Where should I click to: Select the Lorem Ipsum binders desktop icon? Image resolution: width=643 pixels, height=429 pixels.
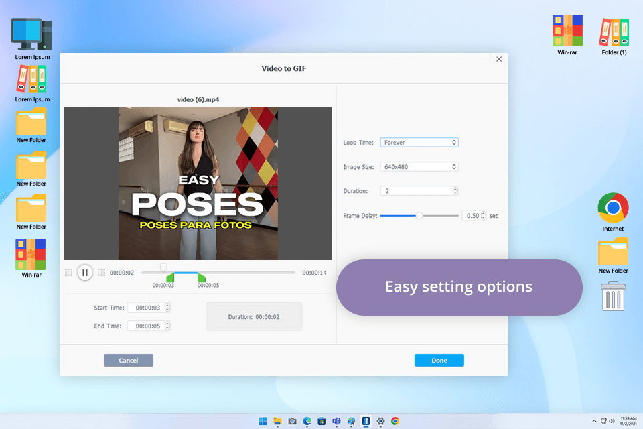pyautogui.click(x=32, y=84)
